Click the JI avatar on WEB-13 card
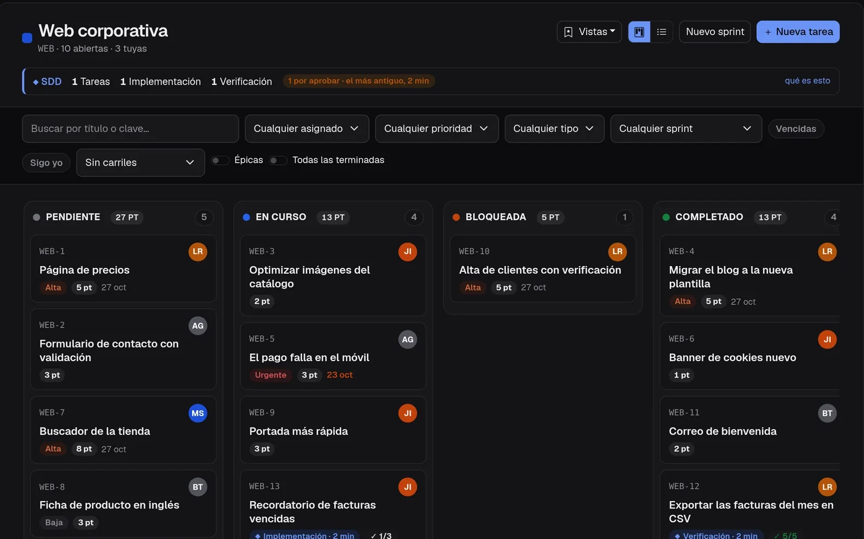This screenshot has height=539, width=864. pyautogui.click(x=408, y=487)
